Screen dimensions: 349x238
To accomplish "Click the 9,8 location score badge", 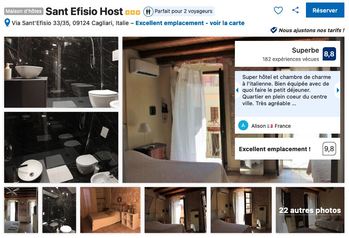I will point(329,149).
